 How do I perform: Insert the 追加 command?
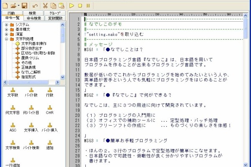click(x=50, y=145)
